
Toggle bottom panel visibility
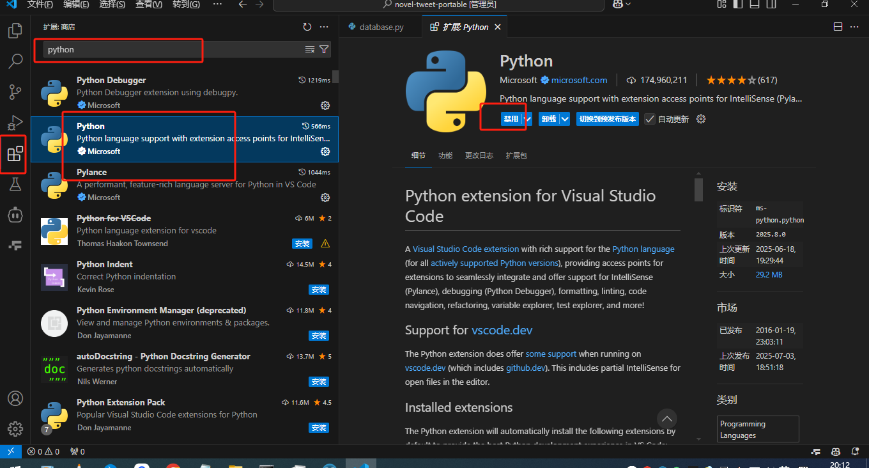(x=755, y=4)
